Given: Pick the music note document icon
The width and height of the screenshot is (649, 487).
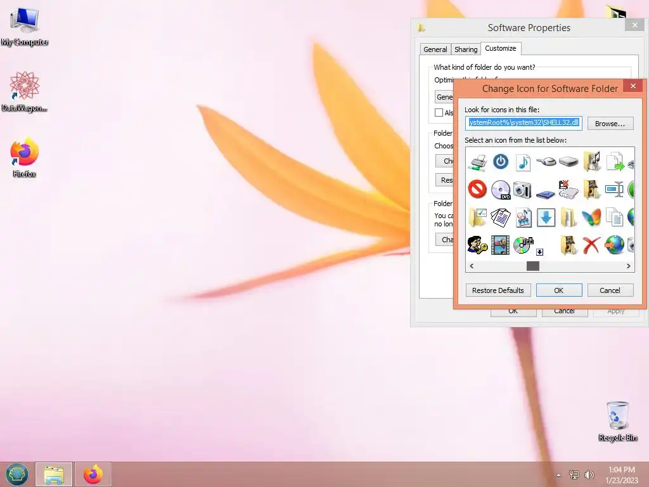Looking at the screenshot, I should pos(523,162).
